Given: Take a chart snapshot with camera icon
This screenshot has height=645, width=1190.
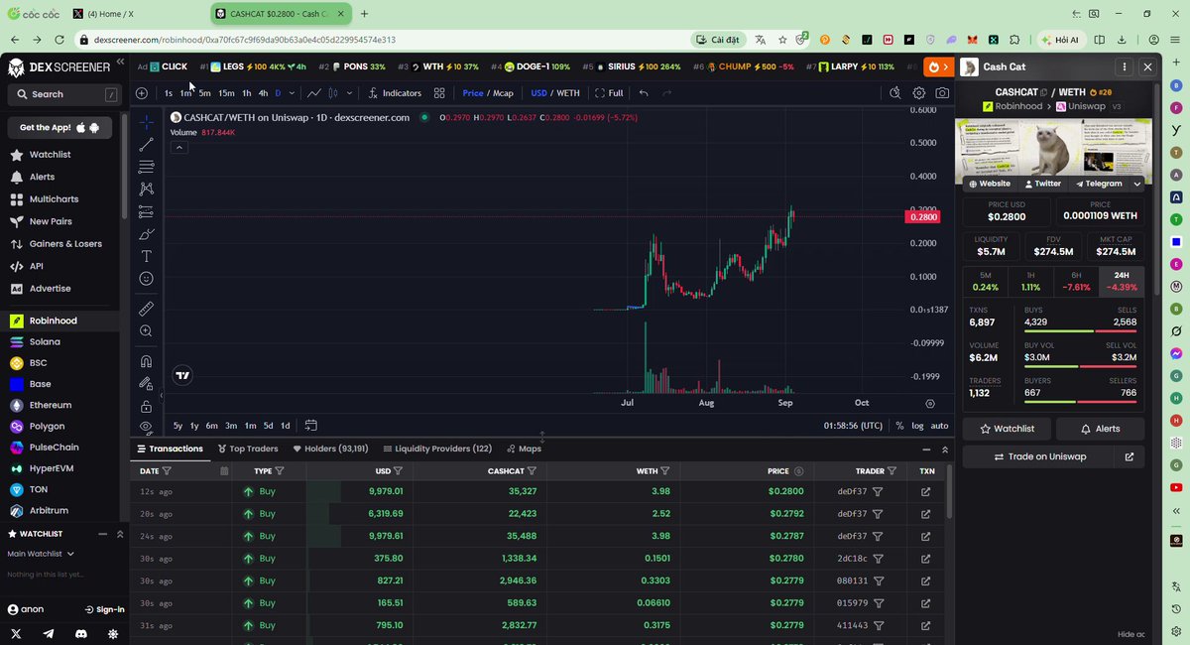Looking at the screenshot, I should point(942,93).
